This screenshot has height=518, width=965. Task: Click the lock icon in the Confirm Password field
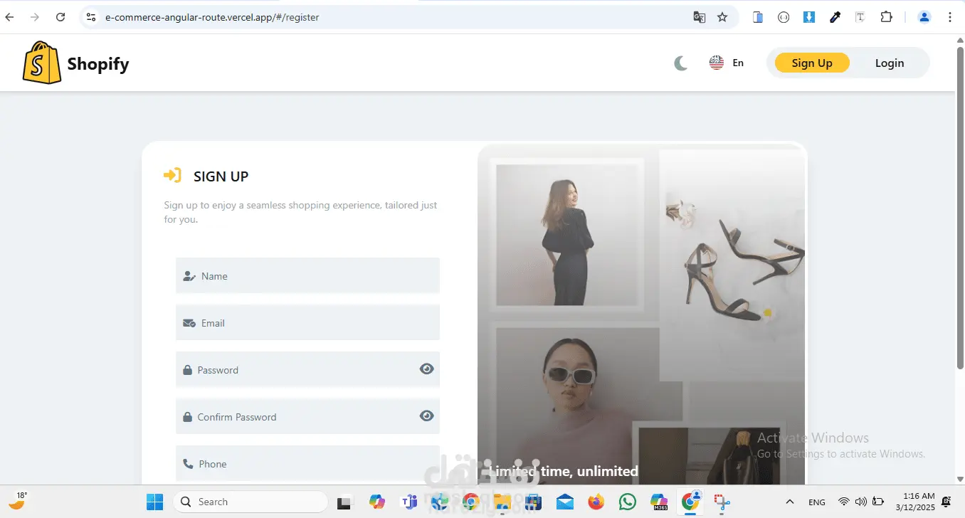pyautogui.click(x=187, y=417)
